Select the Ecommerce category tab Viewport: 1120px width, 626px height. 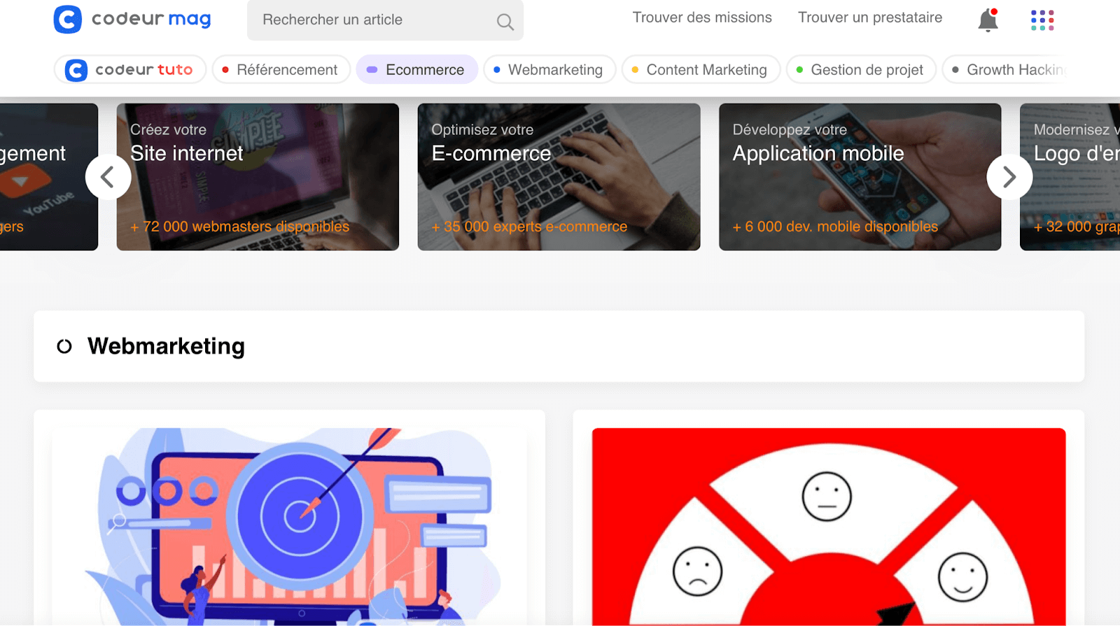tap(416, 70)
